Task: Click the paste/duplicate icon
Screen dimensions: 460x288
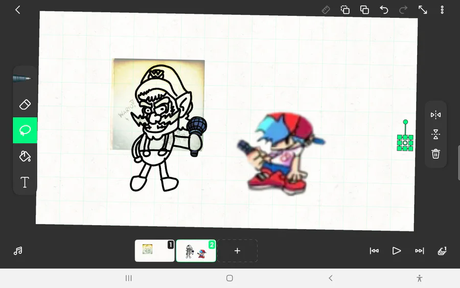Action: tap(364, 10)
